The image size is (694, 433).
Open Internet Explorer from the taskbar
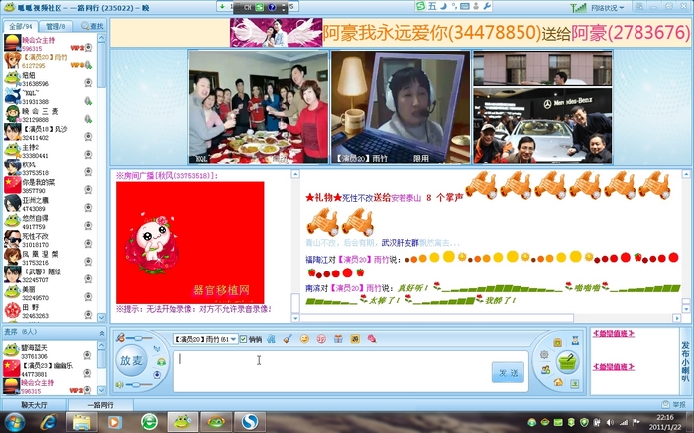[x=48, y=421]
